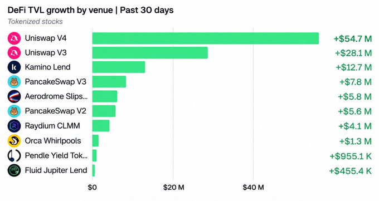Select the PancakeSwap V2 bar
This screenshot has width=379, height=201.
pyautogui.click(x=104, y=111)
